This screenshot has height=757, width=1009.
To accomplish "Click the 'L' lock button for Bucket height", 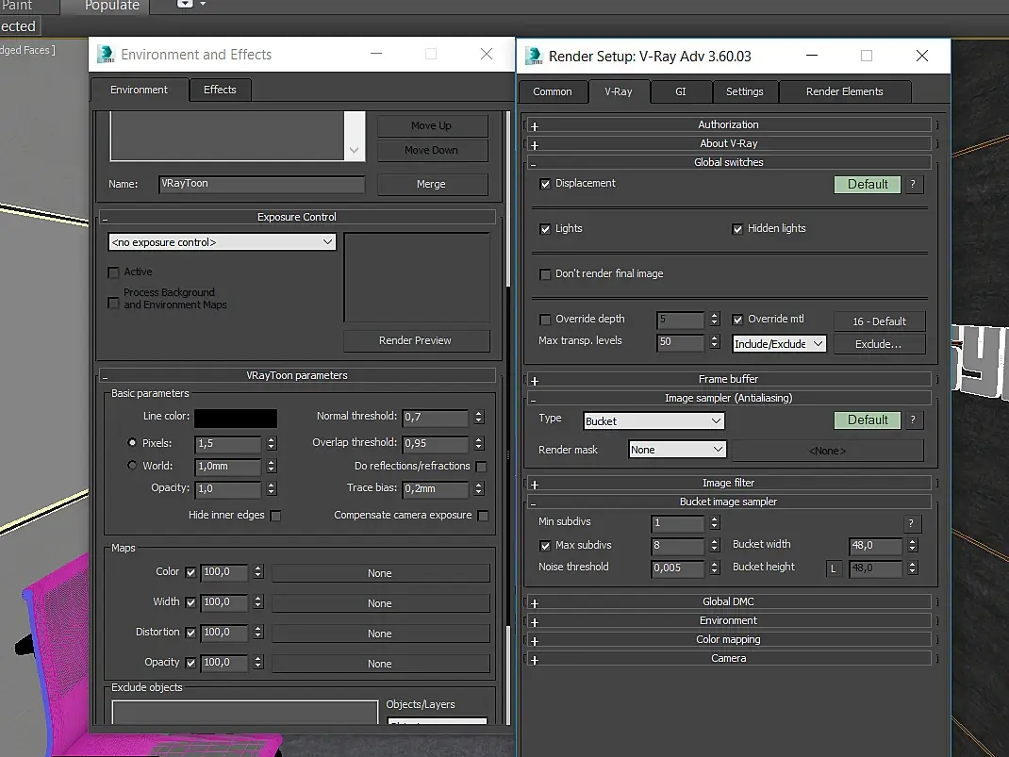I will click(834, 568).
